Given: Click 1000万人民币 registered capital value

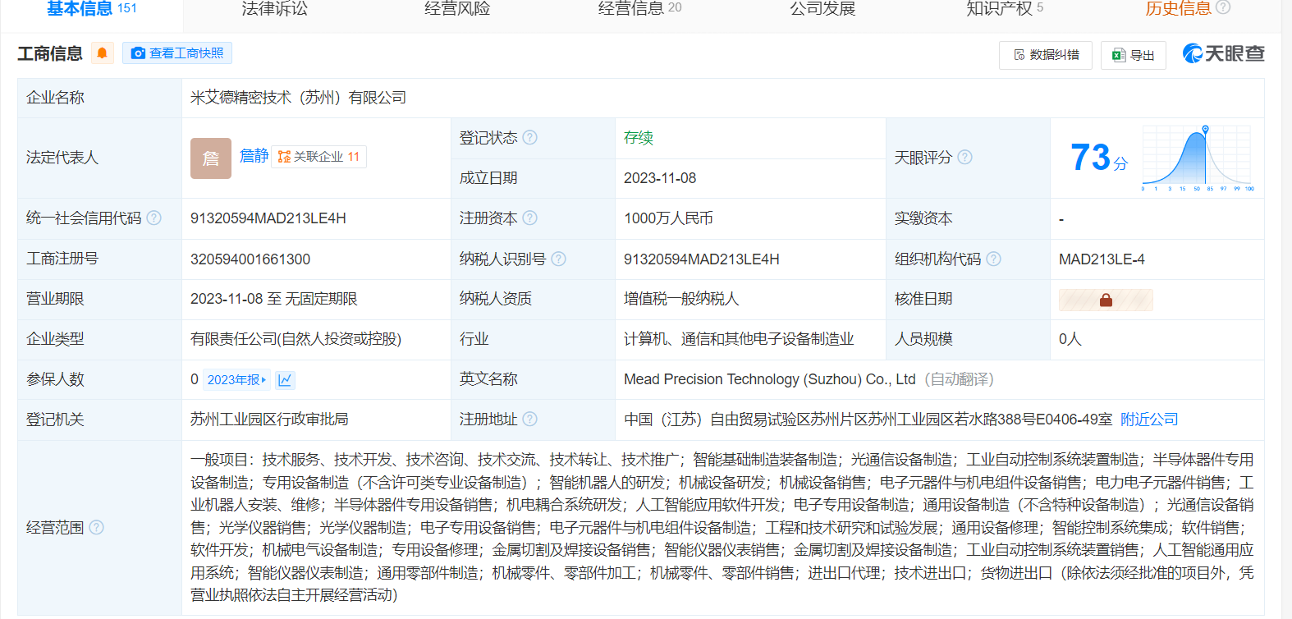Looking at the screenshot, I should [668, 218].
